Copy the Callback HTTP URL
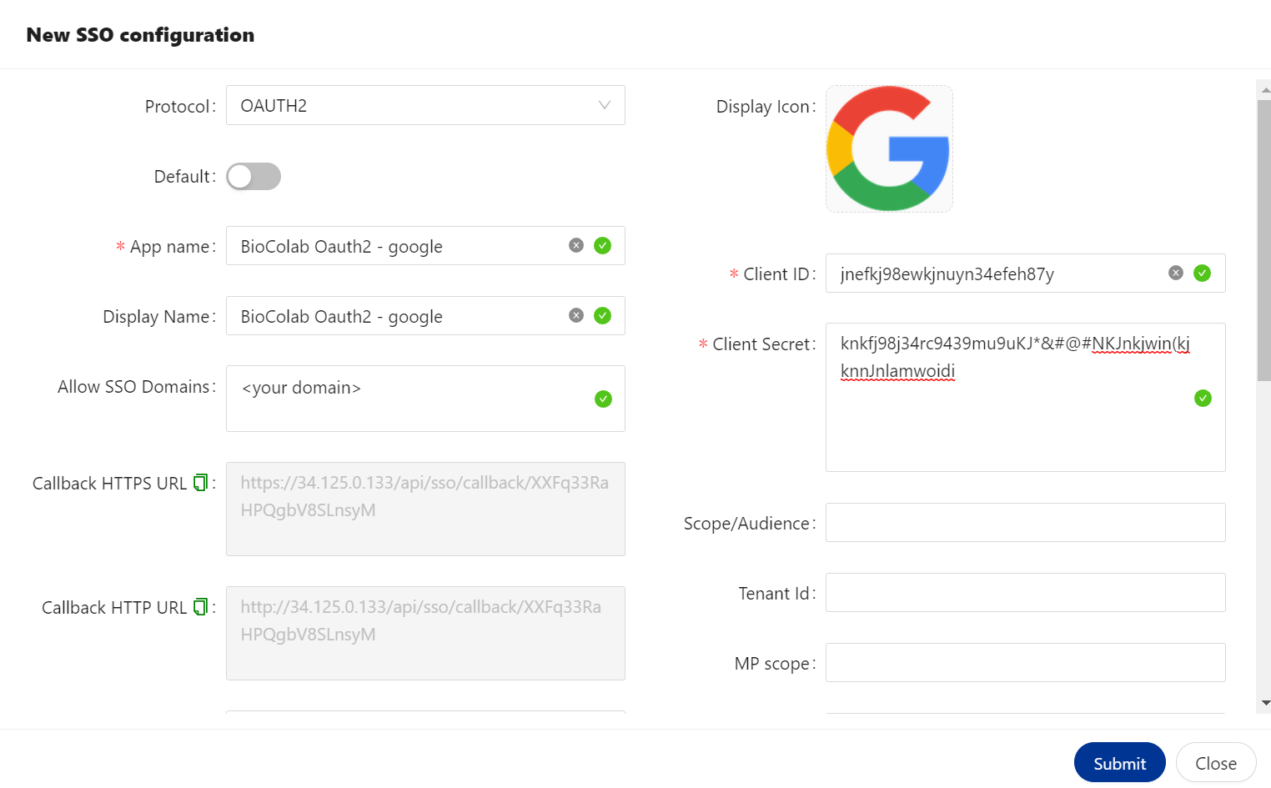1271x788 pixels. [x=200, y=607]
